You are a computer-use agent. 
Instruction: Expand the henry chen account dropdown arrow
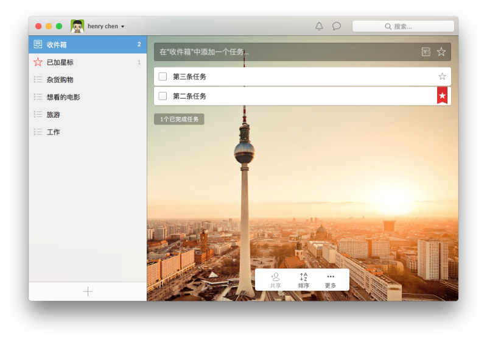(x=122, y=27)
